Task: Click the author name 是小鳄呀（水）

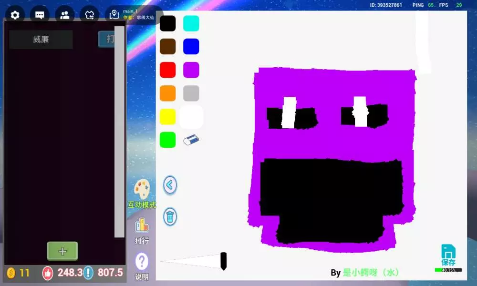Action: [x=371, y=273]
